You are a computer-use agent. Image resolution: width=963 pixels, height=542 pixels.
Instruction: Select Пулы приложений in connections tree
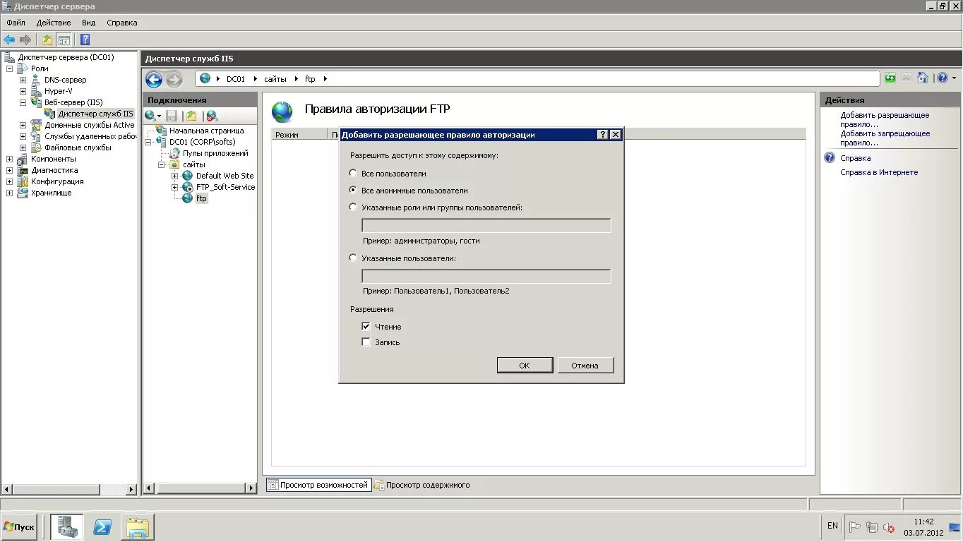point(215,153)
